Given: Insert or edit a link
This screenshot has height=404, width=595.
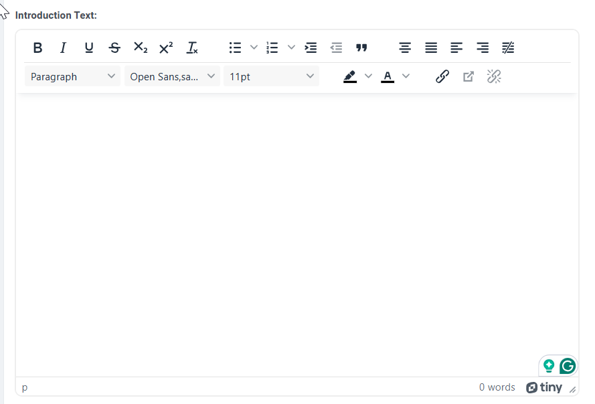Looking at the screenshot, I should (x=442, y=76).
